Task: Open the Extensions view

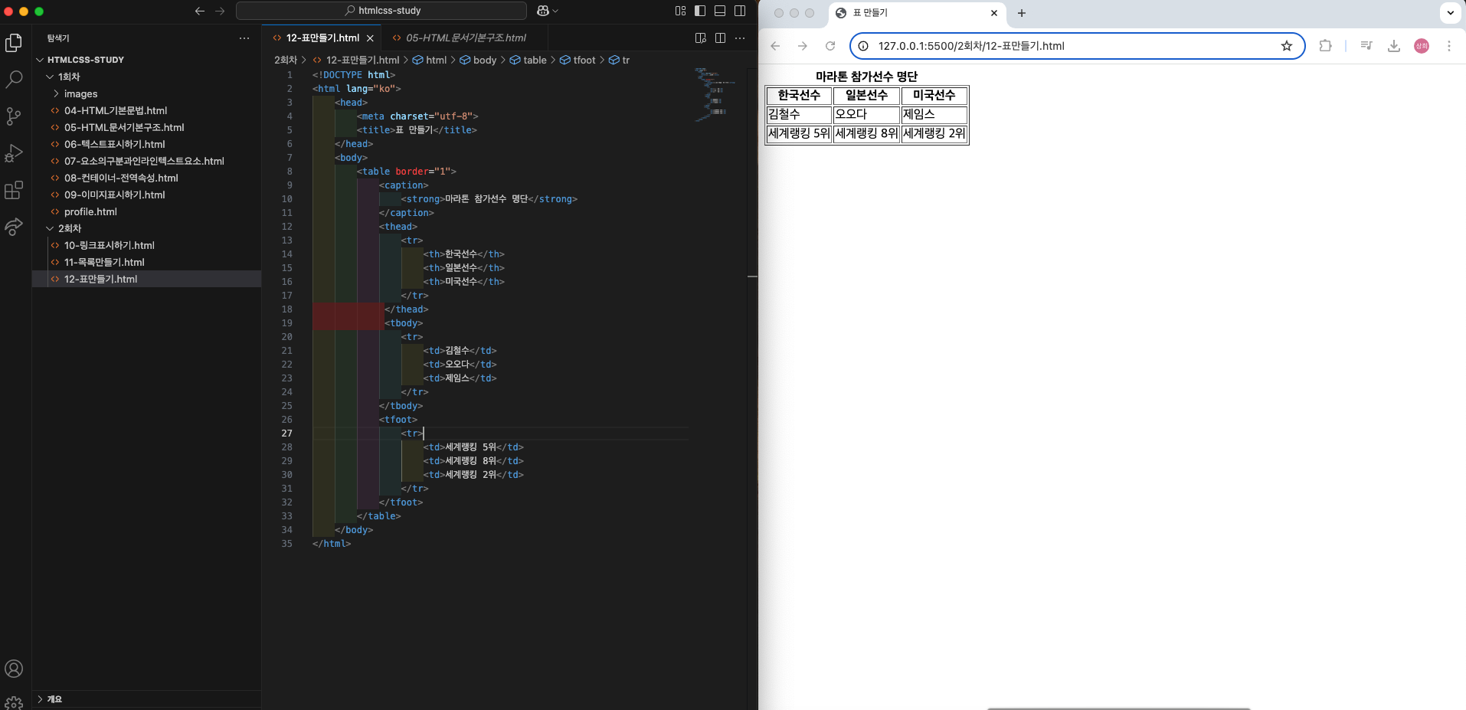Action: pos(14,189)
